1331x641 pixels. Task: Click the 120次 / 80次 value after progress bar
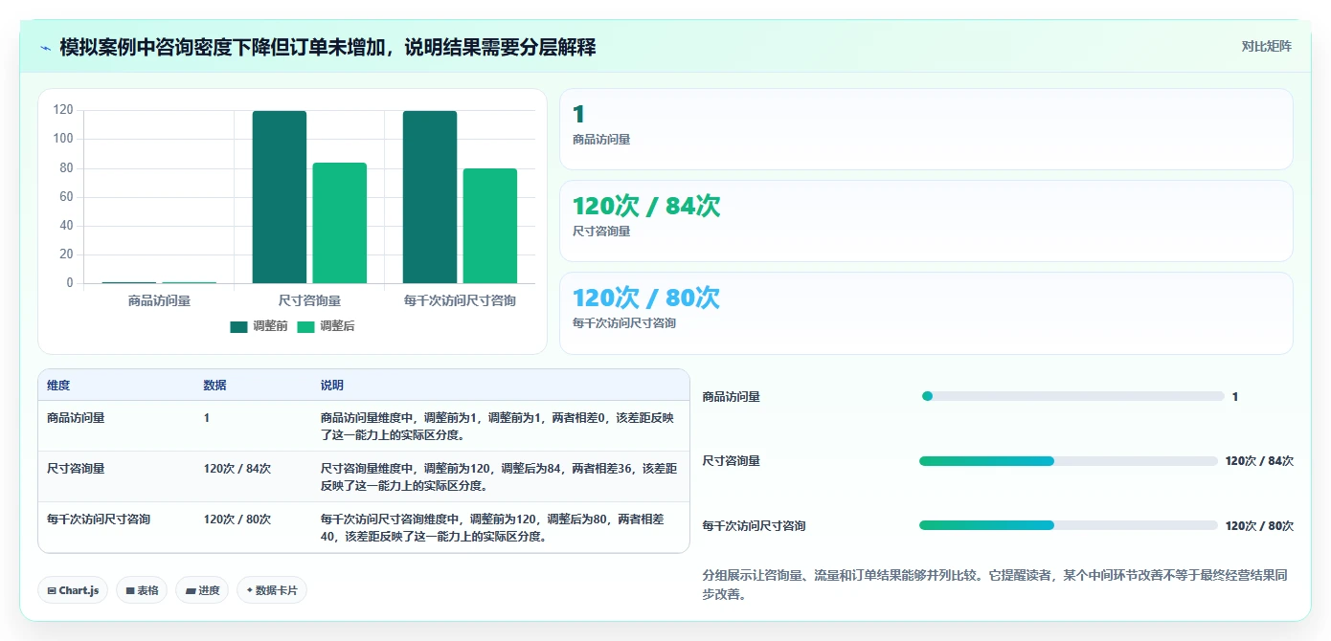pyautogui.click(x=1259, y=526)
